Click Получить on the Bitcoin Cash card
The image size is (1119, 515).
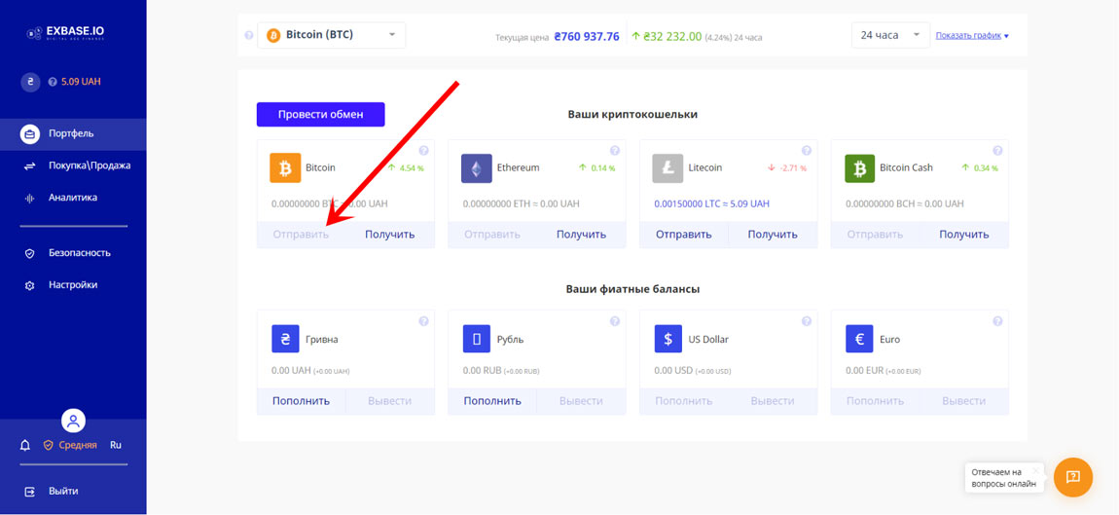964,235
